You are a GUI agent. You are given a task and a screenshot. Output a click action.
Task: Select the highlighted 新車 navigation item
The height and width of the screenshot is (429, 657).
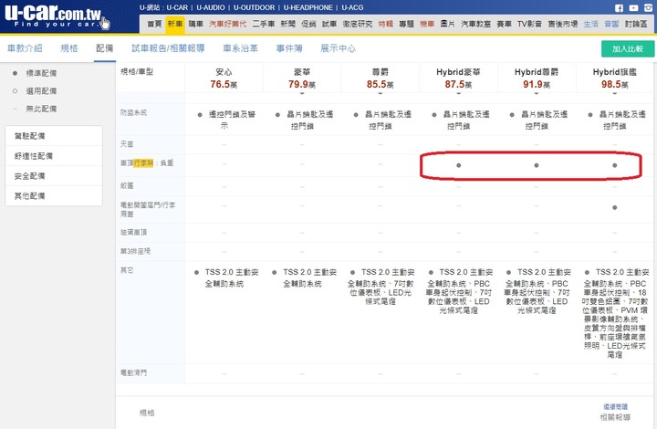coord(175,24)
